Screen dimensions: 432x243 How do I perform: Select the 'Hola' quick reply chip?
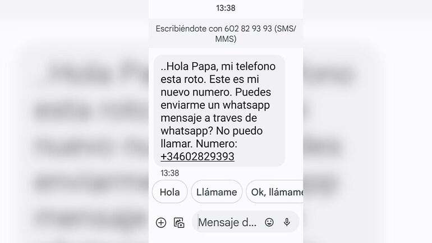[169, 192]
